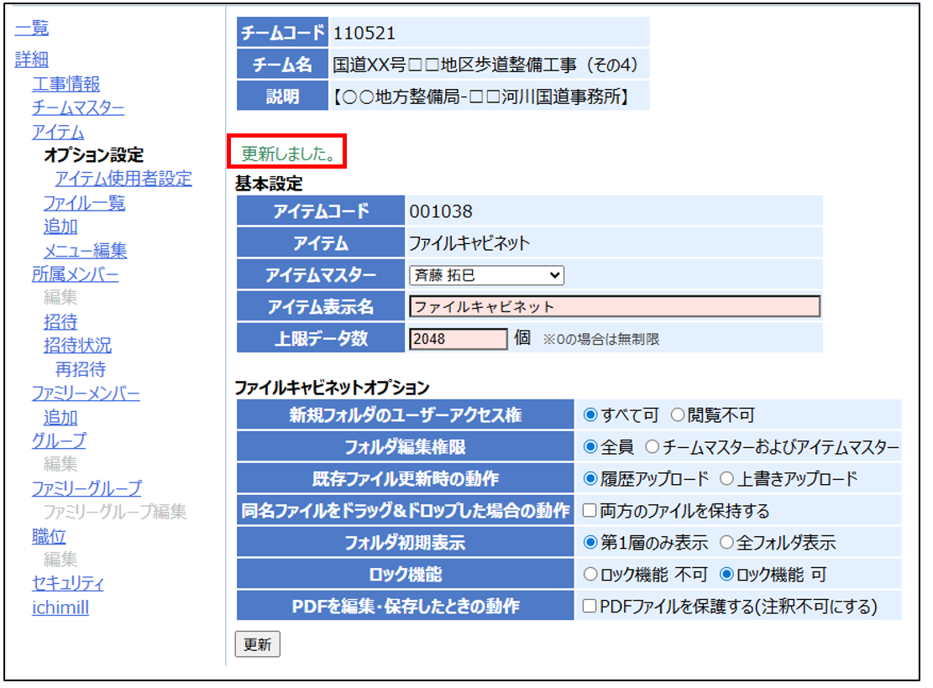The image size is (933, 688).
Task: Open セキュリティ settings link
Action: (x=68, y=583)
